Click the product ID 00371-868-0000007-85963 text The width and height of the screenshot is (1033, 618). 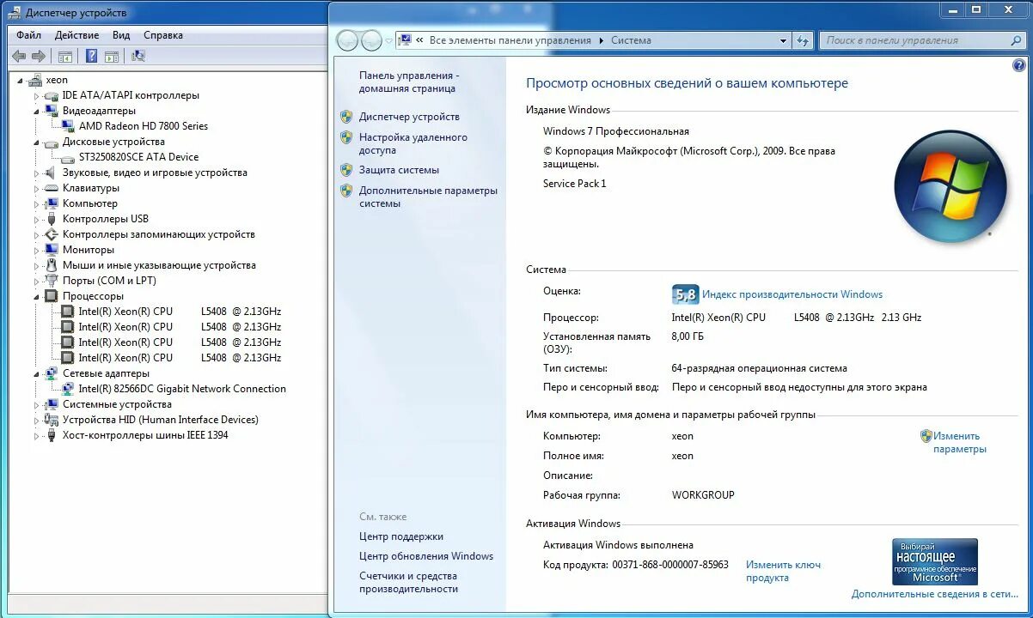point(670,565)
